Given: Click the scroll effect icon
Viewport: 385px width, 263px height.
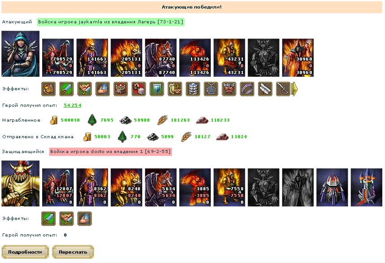Looking at the screenshot, I should pos(265,89).
